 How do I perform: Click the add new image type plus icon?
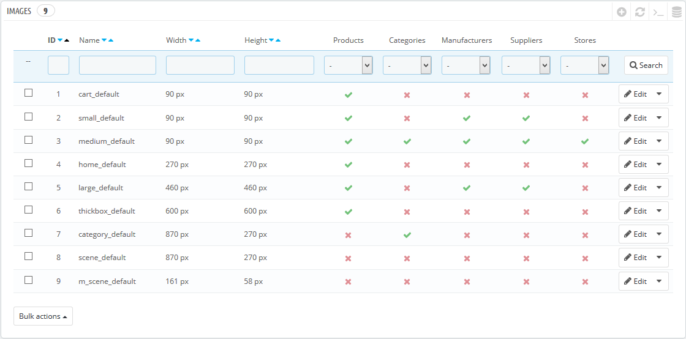[621, 12]
